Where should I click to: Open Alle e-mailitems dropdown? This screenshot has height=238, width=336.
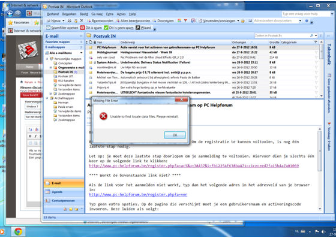click(x=81, y=53)
